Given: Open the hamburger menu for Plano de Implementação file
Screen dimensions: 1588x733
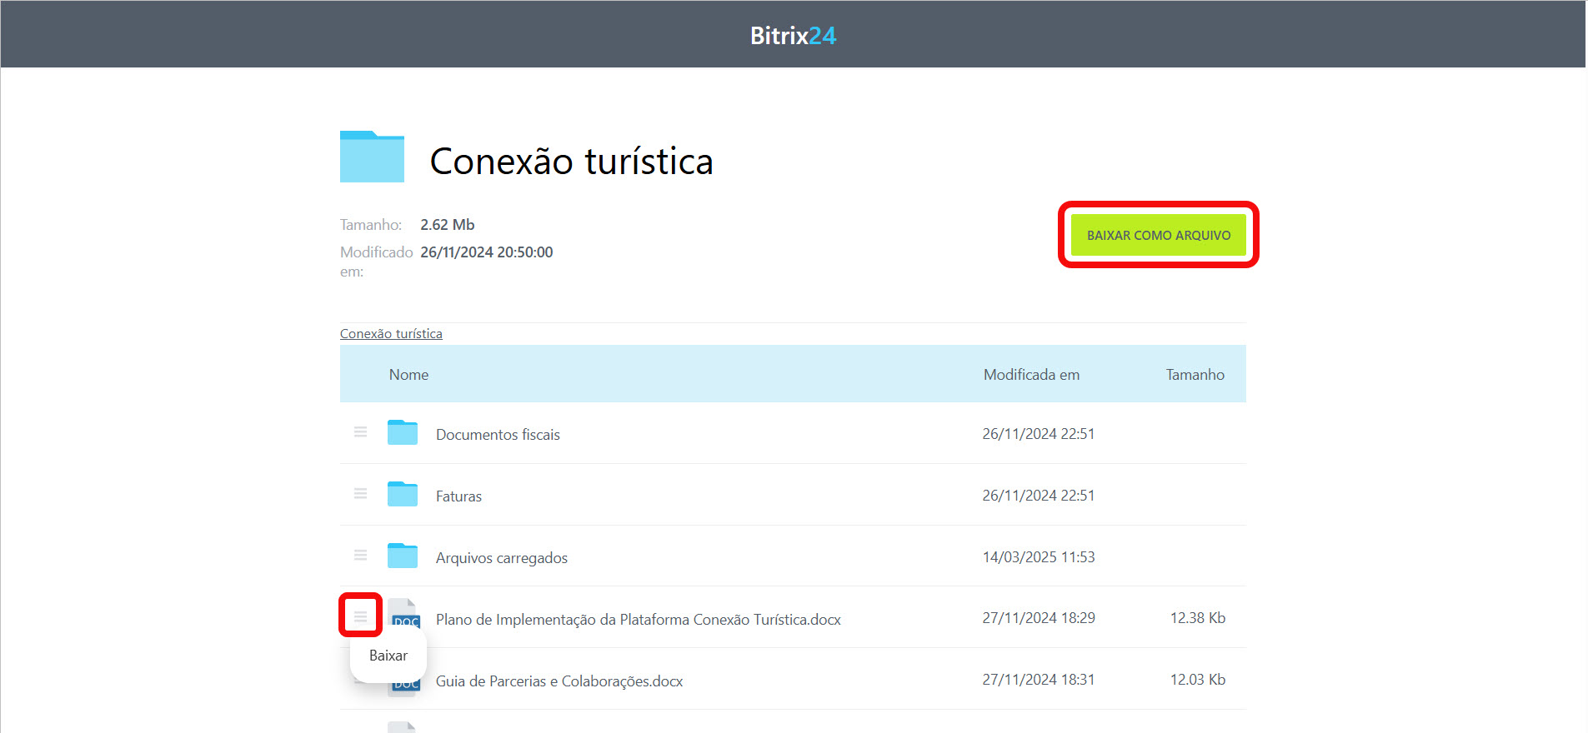Looking at the screenshot, I should click(x=360, y=616).
